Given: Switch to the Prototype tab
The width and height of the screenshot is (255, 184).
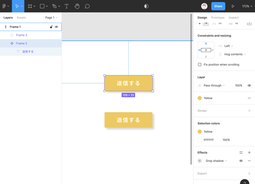Looking at the screenshot, I should [218, 18].
